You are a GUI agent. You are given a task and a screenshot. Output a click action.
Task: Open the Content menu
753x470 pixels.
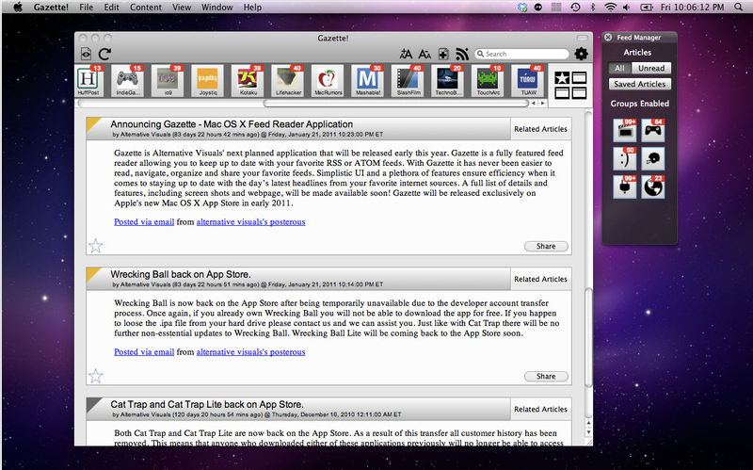tap(146, 8)
